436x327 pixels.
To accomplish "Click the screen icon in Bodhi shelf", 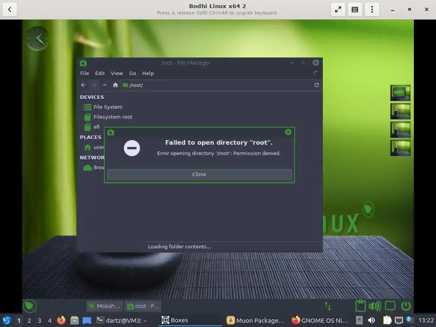I will pyautogui.click(x=390, y=306).
